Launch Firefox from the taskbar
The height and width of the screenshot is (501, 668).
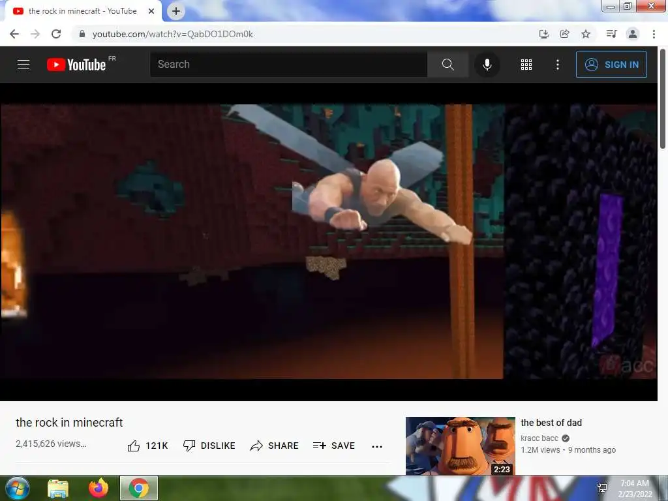99,488
